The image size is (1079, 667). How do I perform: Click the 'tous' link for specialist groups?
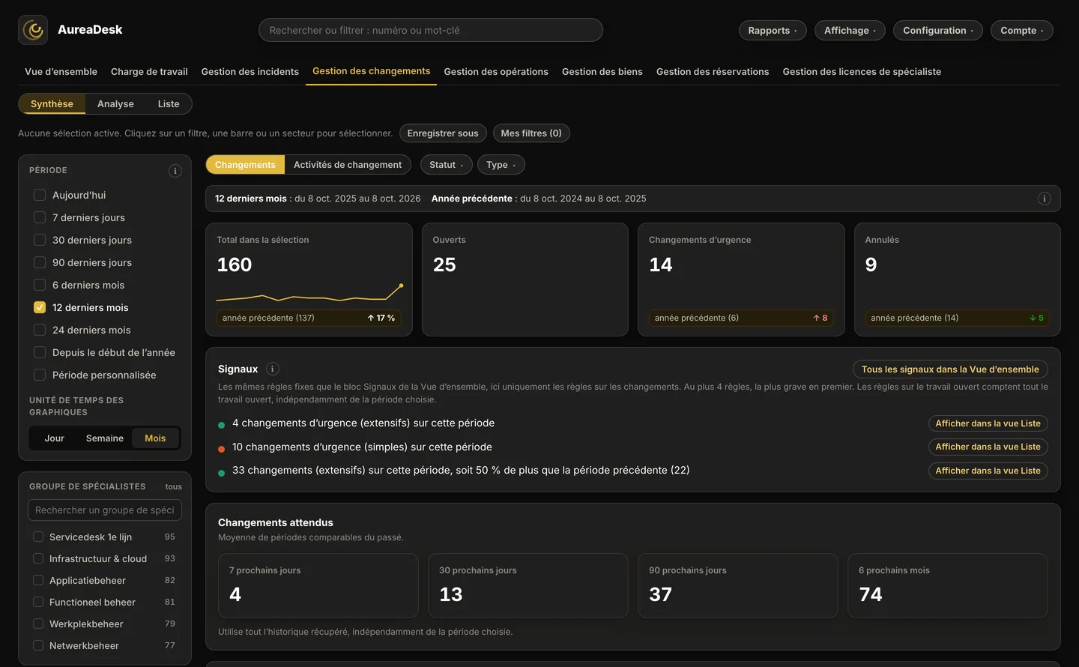coord(174,487)
